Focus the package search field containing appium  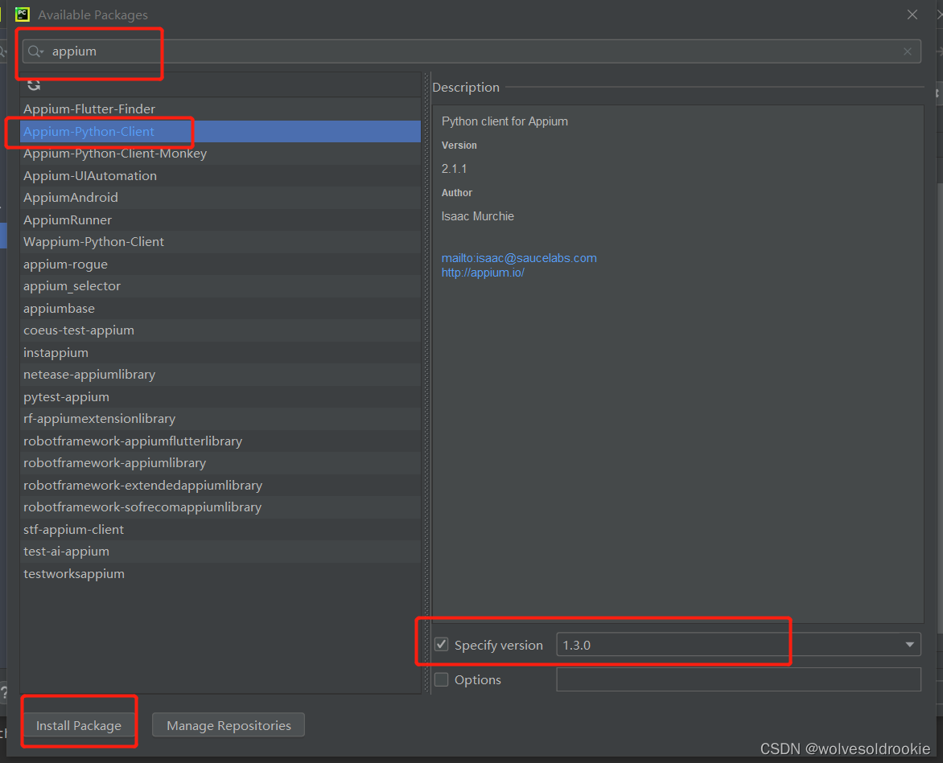coord(472,51)
